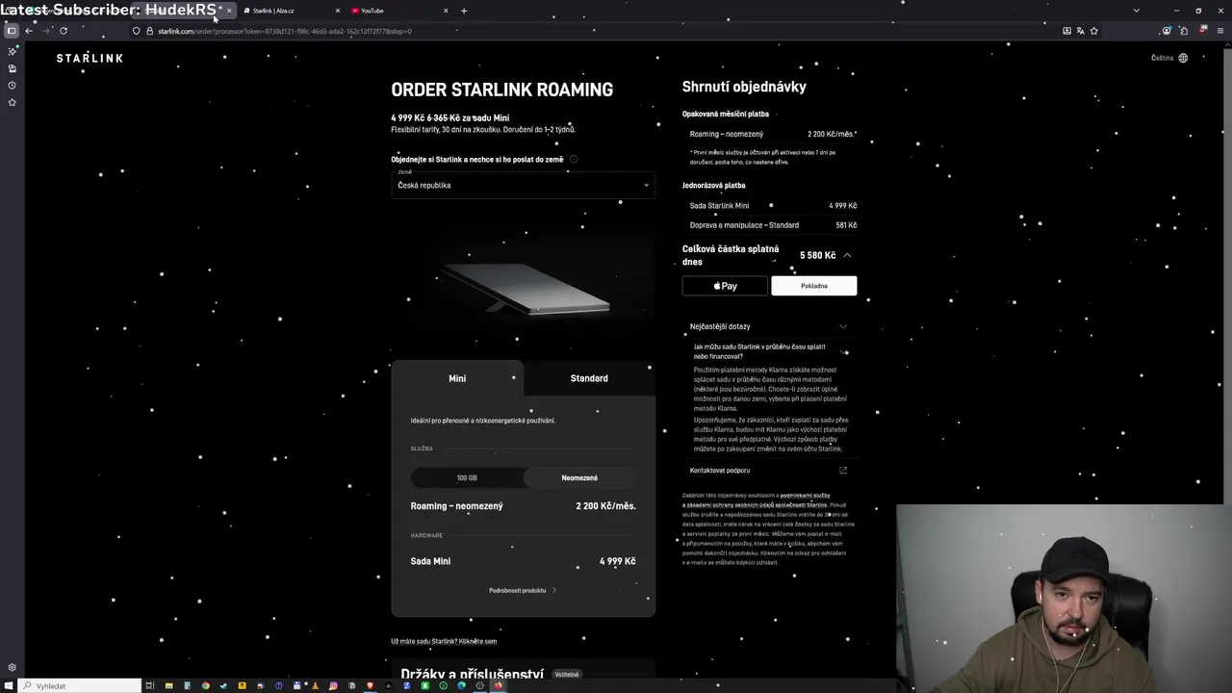
Task: Click the 'Klikněte sem' existing kit link
Action: pos(478,641)
